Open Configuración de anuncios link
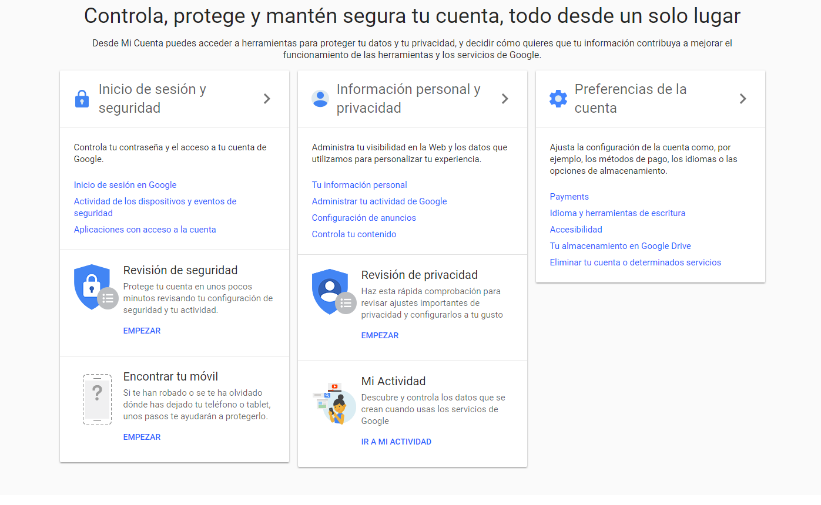This screenshot has width=821, height=505. click(x=364, y=218)
